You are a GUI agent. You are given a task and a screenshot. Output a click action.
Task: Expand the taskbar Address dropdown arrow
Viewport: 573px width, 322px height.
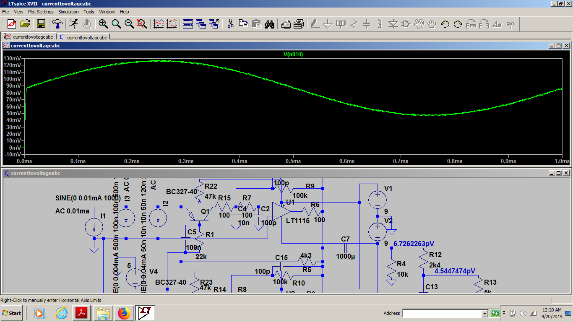[x=485, y=313]
